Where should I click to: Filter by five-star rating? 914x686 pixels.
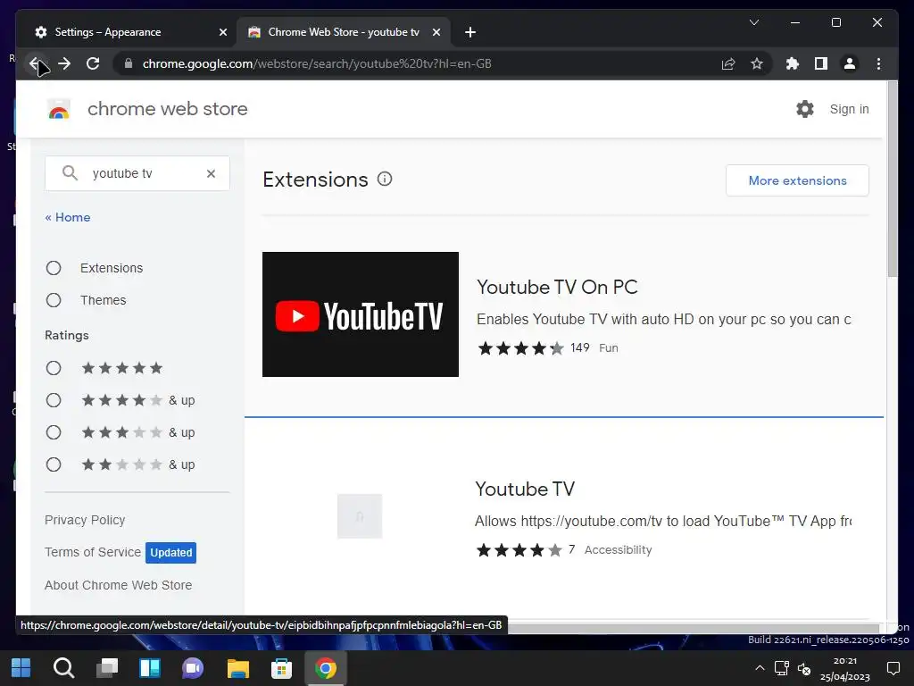coord(54,368)
